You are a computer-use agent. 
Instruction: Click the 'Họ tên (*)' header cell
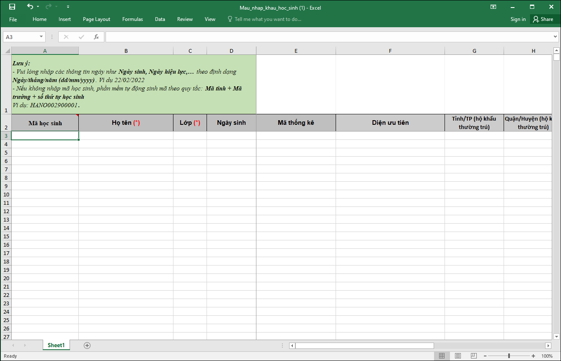point(126,123)
